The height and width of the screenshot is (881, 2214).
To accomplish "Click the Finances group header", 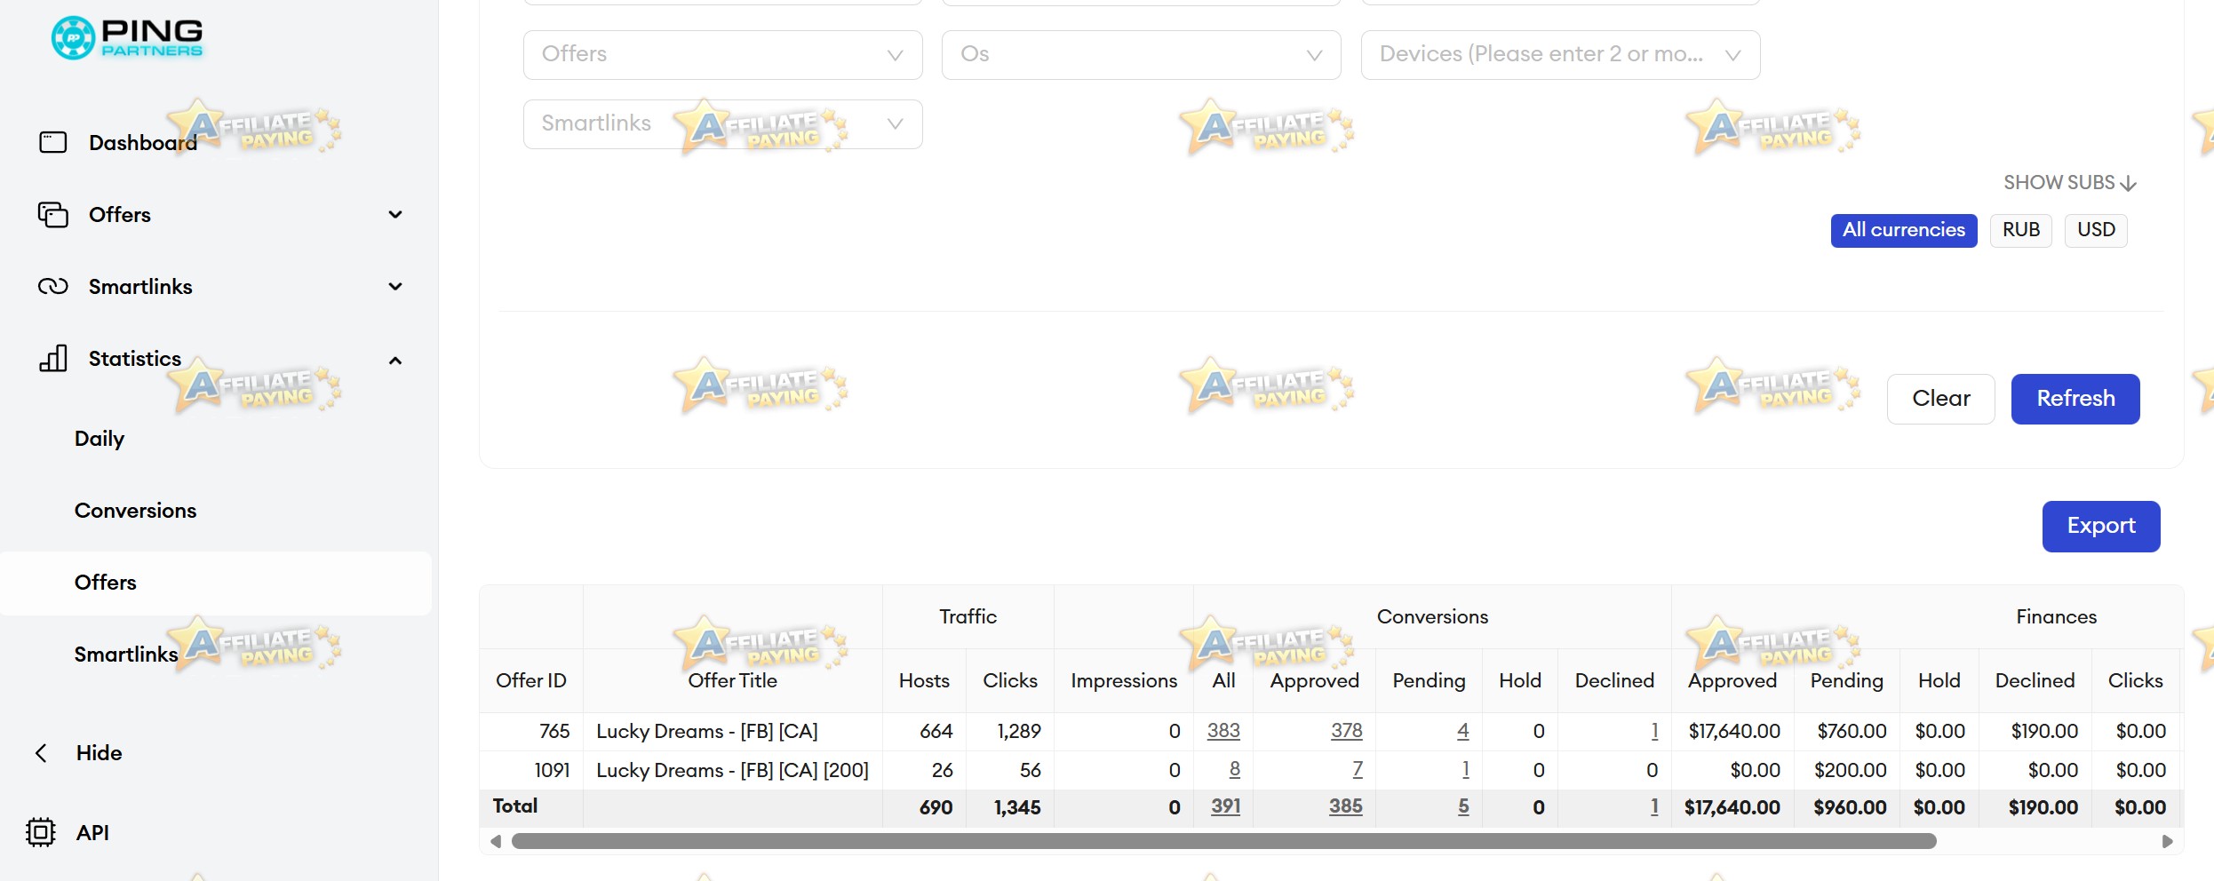I will click(x=2056, y=617).
